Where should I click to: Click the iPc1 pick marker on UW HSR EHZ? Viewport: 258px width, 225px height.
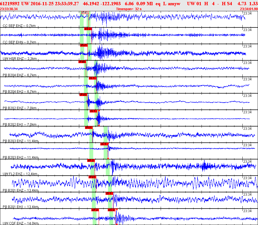pos(84,45)
